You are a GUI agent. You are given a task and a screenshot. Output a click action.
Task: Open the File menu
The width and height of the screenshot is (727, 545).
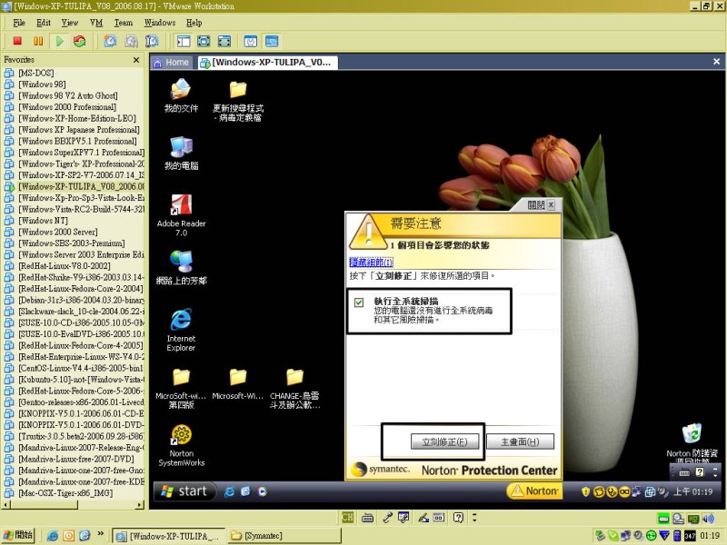click(x=19, y=23)
